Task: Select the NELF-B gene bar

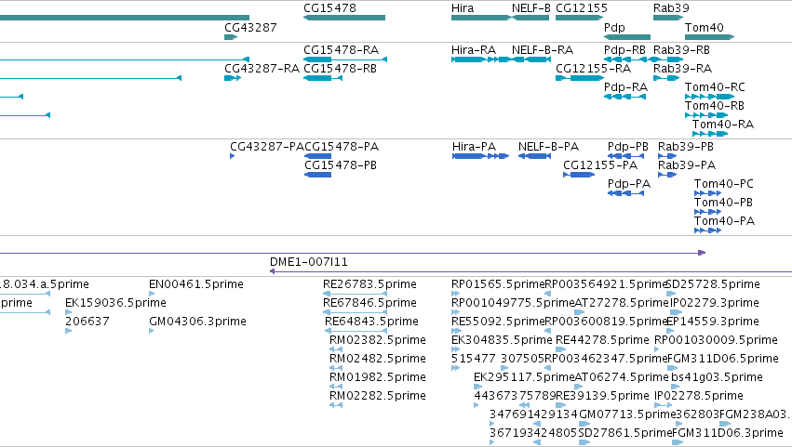Action: click(530, 18)
